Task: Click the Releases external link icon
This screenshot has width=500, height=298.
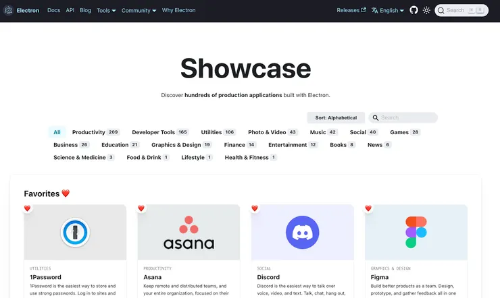Action: [x=364, y=10]
